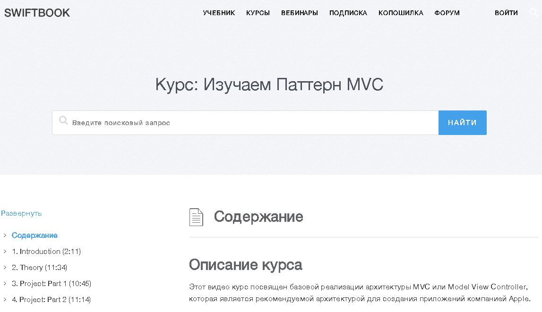Navigate to Копошилка in the top menu
The height and width of the screenshot is (312, 542).
pyautogui.click(x=401, y=13)
